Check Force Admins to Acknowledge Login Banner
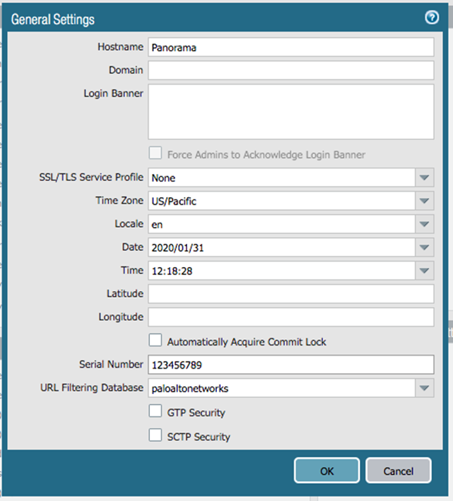453x501 pixels. tap(155, 153)
